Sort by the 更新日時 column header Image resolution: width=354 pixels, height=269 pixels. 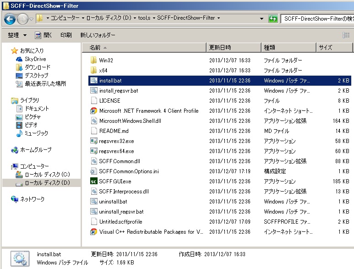pos(234,48)
